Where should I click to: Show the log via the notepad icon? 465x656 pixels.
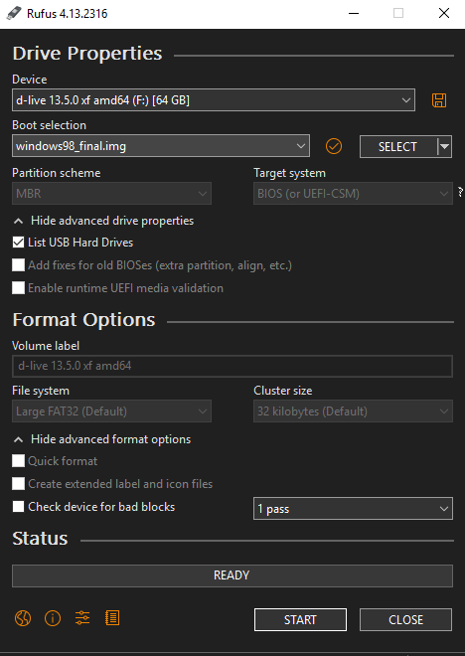point(112,618)
